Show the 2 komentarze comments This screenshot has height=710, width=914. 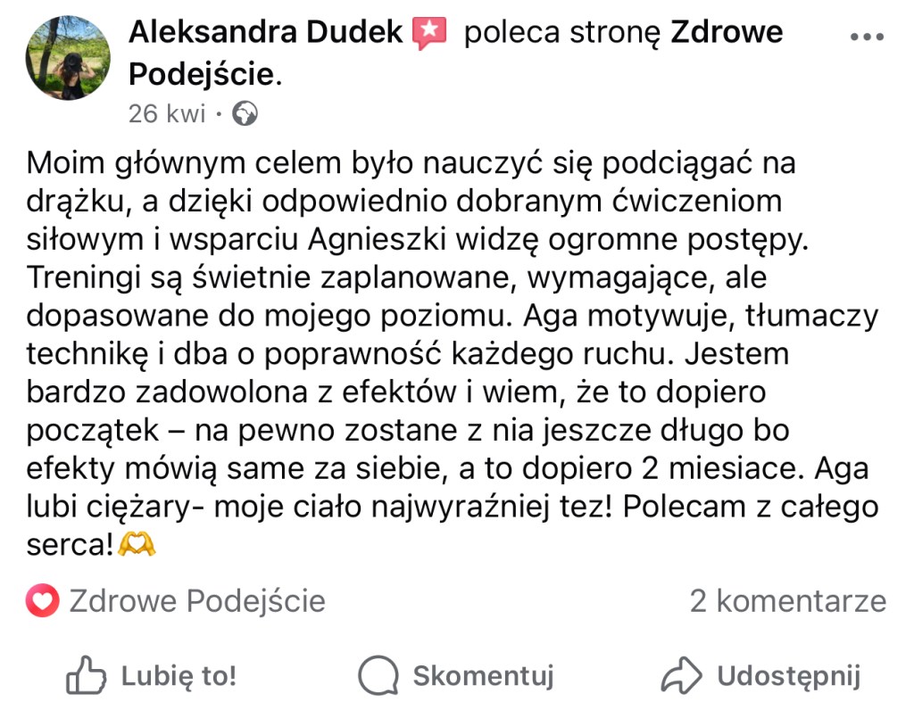click(787, 601)
